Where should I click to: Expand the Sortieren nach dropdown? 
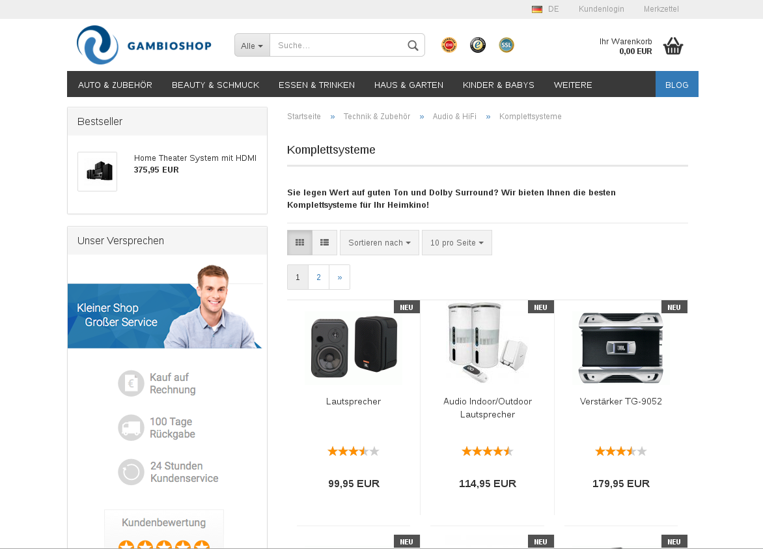380,242
